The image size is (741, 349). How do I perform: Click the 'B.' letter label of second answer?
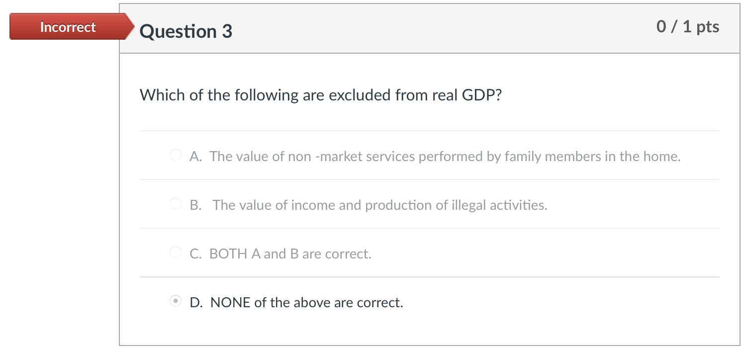[x=195, y=205]
